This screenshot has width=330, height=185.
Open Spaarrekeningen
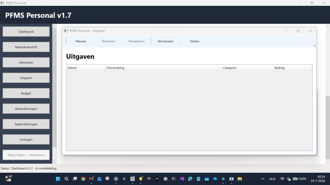26,124
